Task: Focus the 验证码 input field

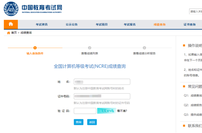Action: coord(85,111)
